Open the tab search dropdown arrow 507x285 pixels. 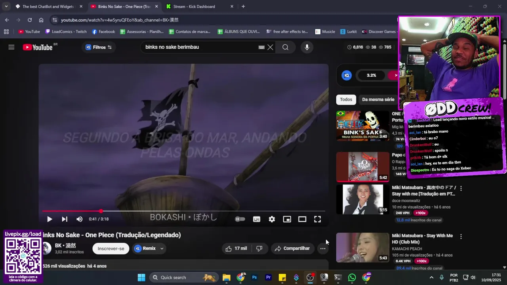click(6, 6)
